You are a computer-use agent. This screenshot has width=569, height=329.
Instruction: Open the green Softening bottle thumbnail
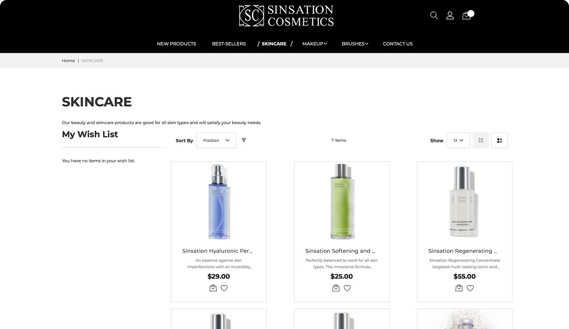point(342,202)
